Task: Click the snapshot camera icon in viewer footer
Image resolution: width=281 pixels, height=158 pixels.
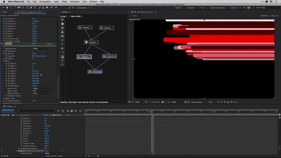Action: tap(163, 102)
